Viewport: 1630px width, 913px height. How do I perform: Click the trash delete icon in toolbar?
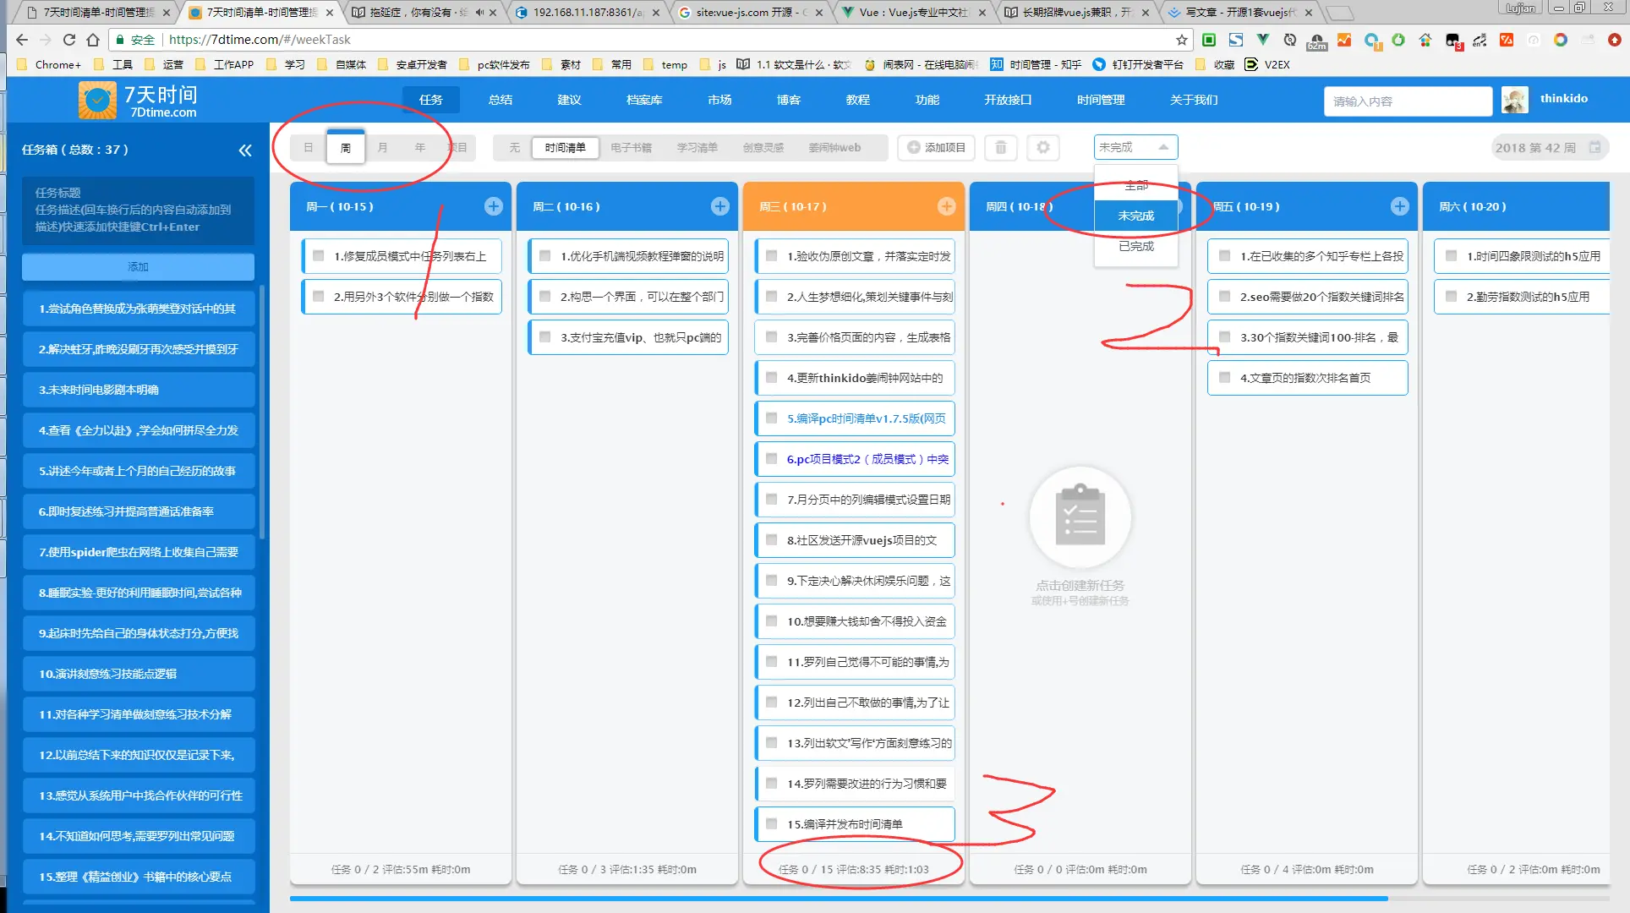[x=1001, y=147]
